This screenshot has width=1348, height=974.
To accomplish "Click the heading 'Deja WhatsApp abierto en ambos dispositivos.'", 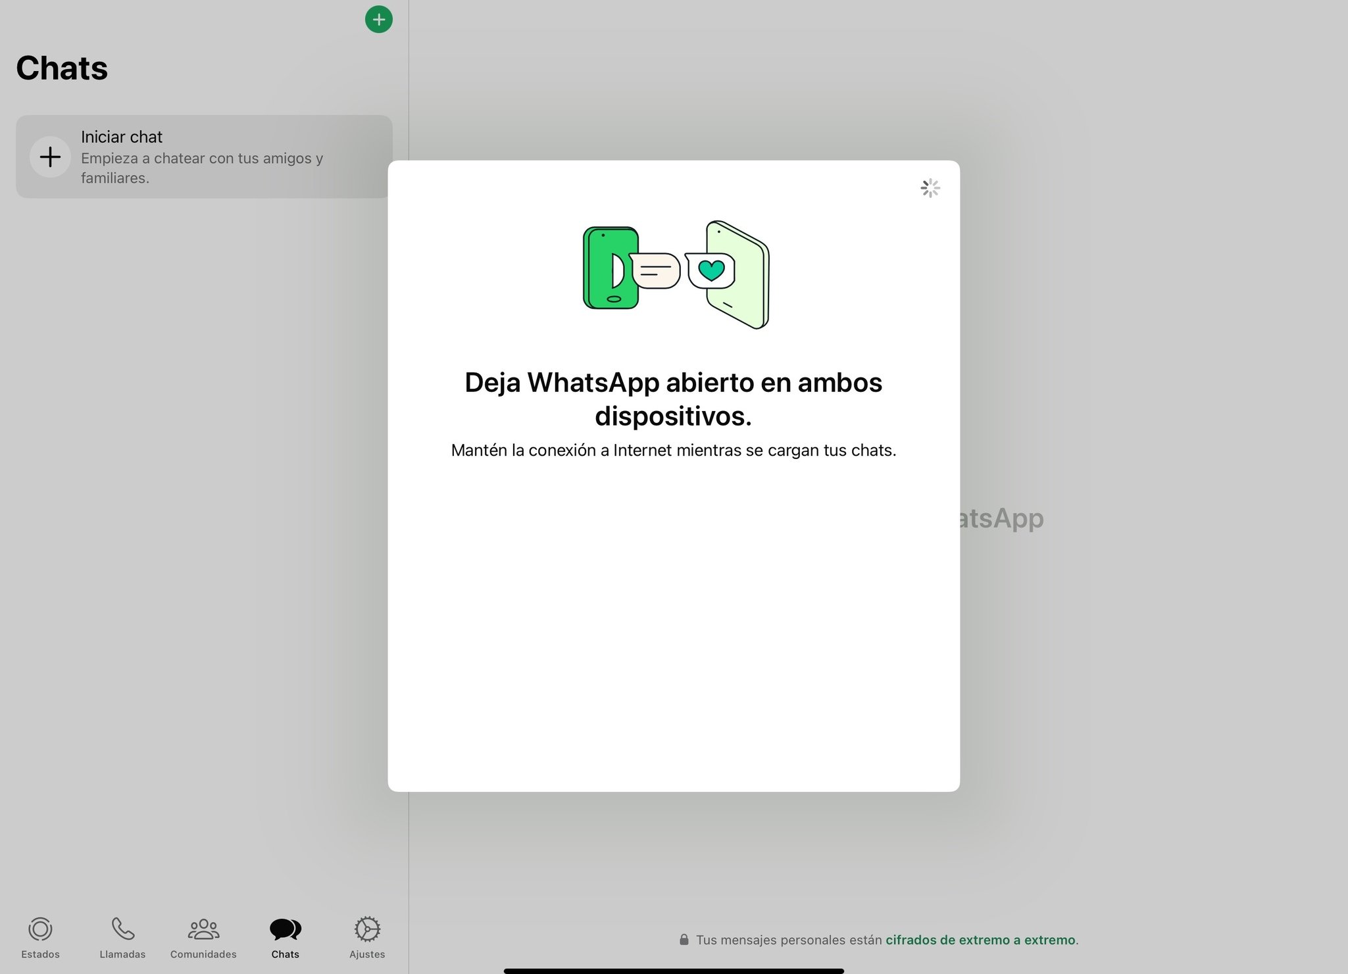I will (x=674, y=399).
